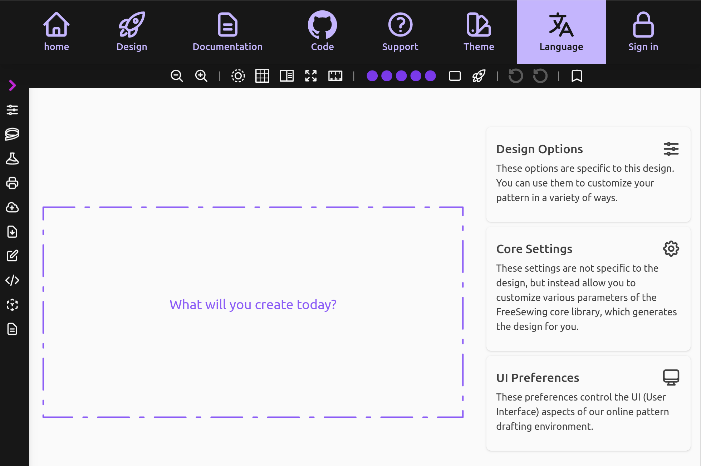The image size is (706, 470).
Task: Click the upload to cloud icon
Action: pyautogui.click(x=13, y=208)
